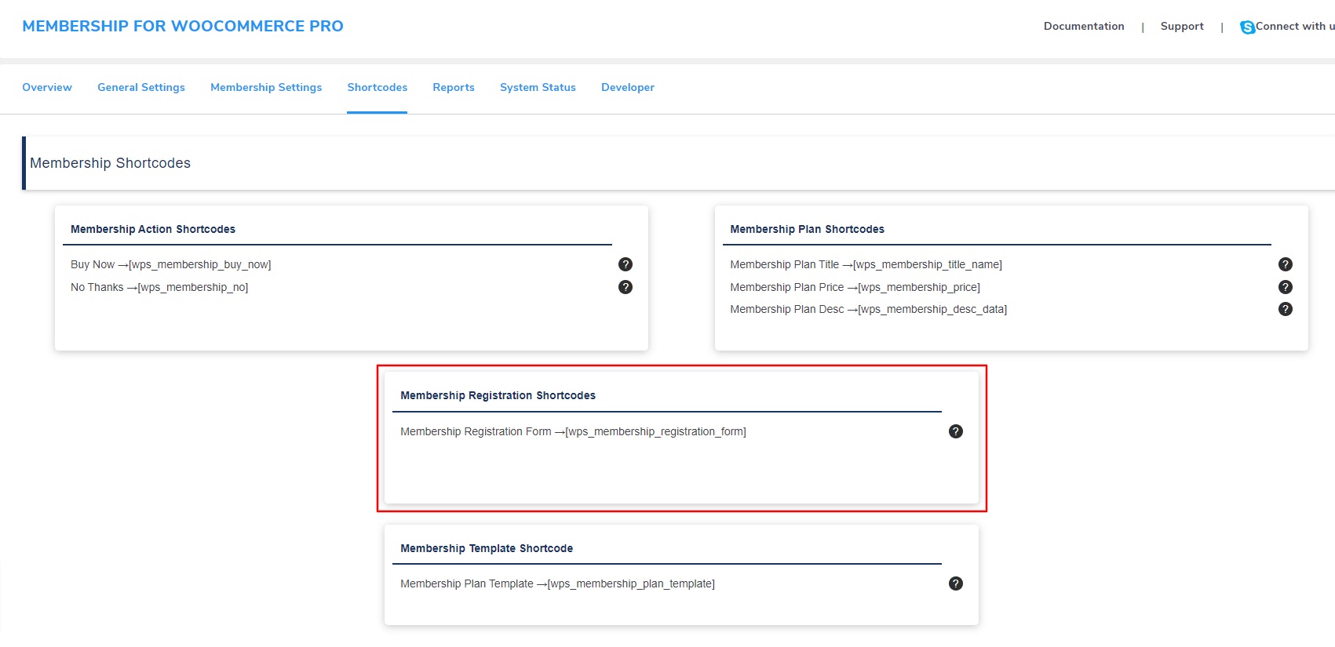The image size is (1335, 647).
Task: Select the wps_membership_price shortcode text
Action: 919,287
